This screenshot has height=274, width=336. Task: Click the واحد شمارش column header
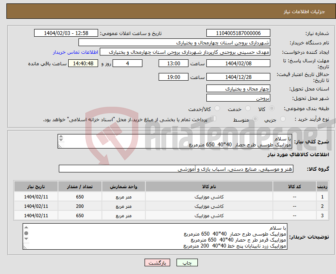123,187
